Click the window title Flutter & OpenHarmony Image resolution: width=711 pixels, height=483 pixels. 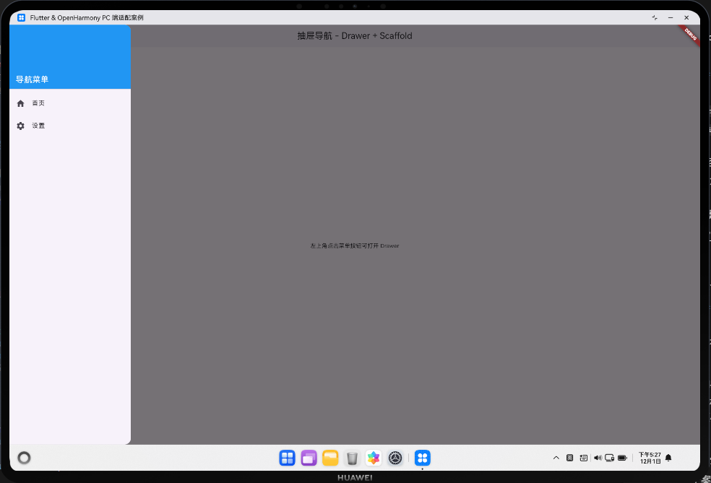coord(87,17)
